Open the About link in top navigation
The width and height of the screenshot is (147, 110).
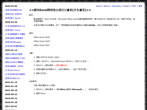tap(99, 6)
